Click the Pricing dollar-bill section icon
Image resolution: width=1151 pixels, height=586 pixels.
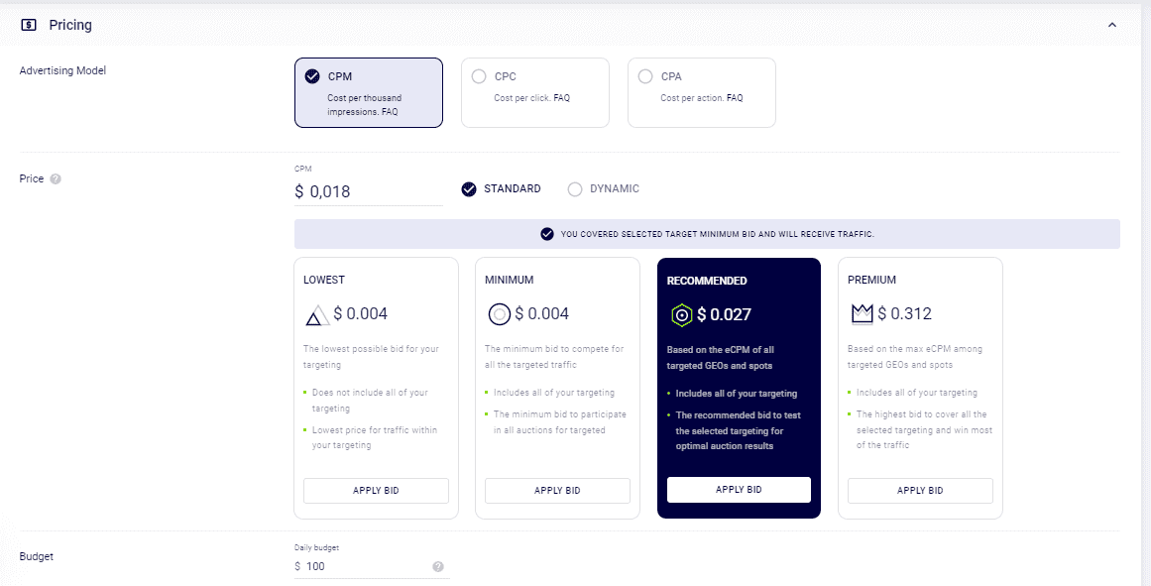click(x=29, y=25)
